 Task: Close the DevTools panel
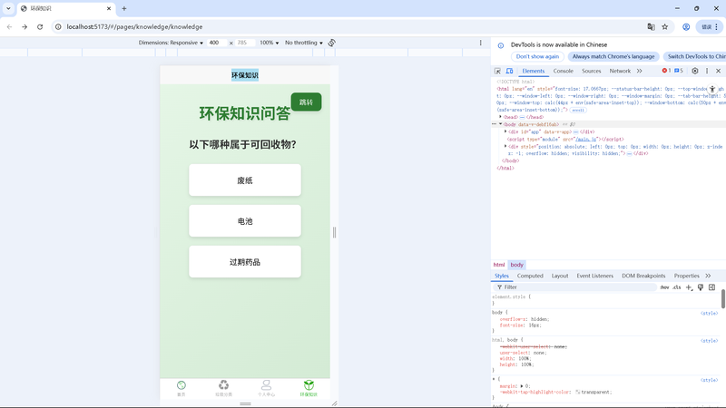click(718, 71)
